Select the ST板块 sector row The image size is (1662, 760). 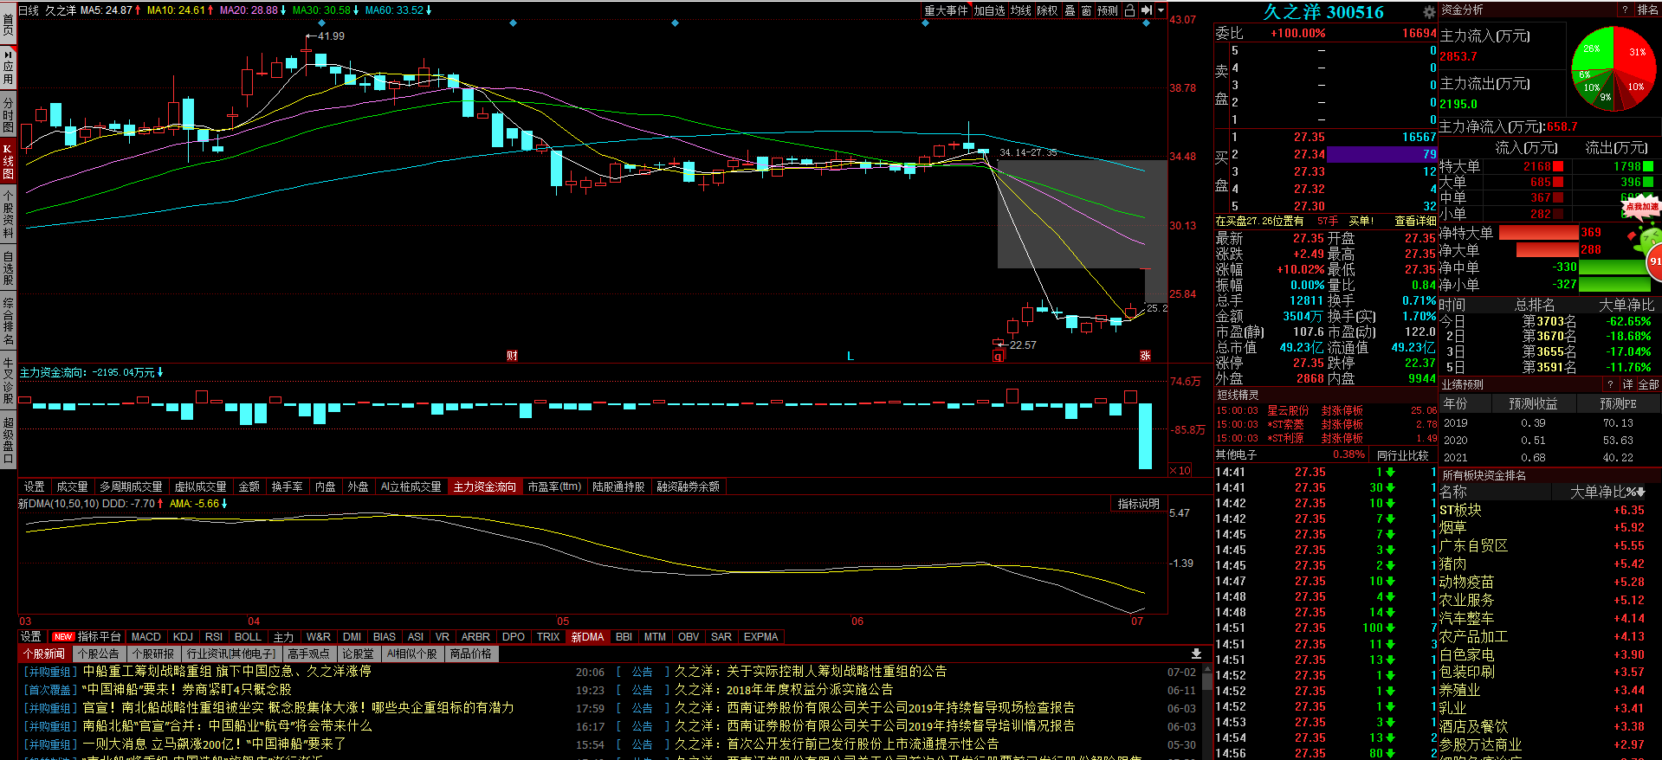[1549, 511]
